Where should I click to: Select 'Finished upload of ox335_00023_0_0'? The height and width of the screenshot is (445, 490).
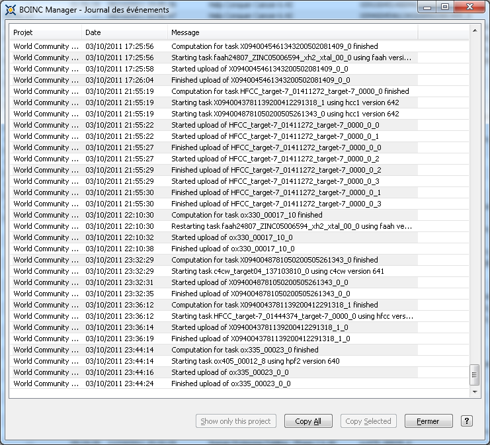(x=231, y=384)
